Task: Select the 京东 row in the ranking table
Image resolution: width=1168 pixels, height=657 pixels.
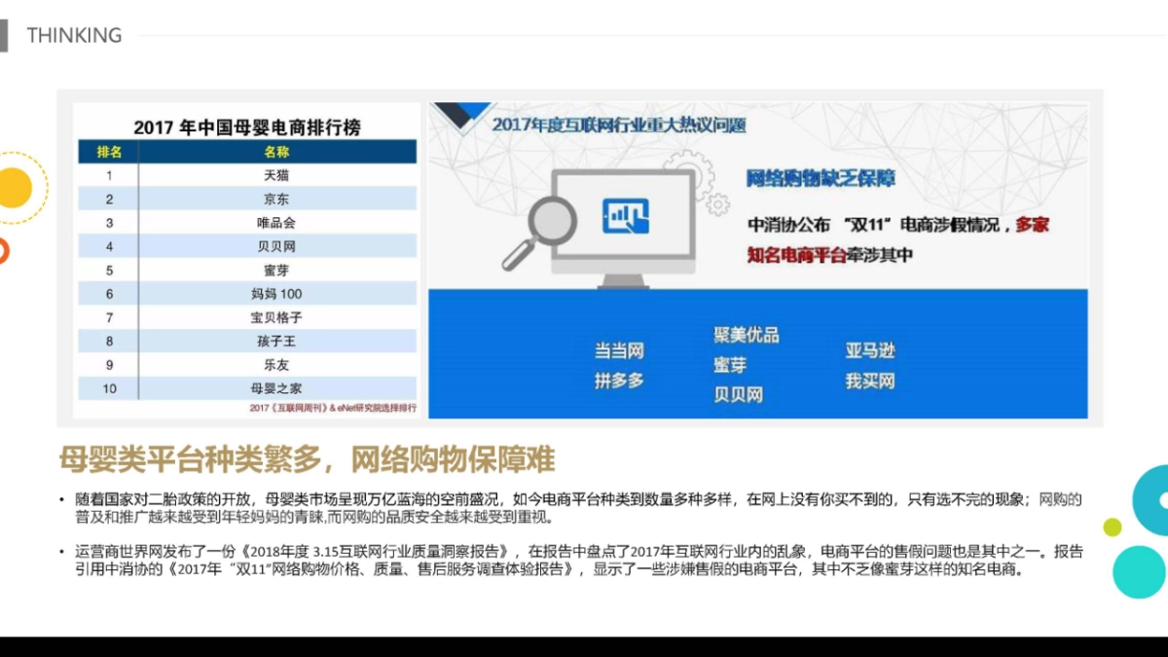Action: (x=276, y=200)
